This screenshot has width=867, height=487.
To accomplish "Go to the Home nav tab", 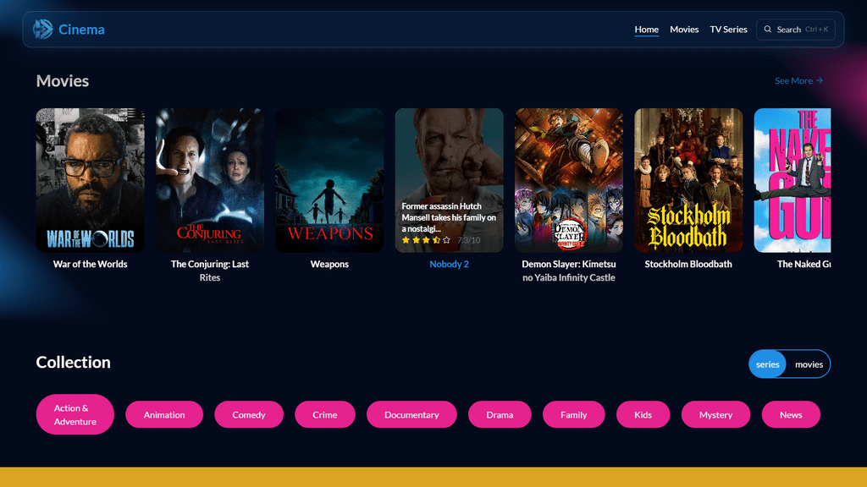I will [646, 30].
